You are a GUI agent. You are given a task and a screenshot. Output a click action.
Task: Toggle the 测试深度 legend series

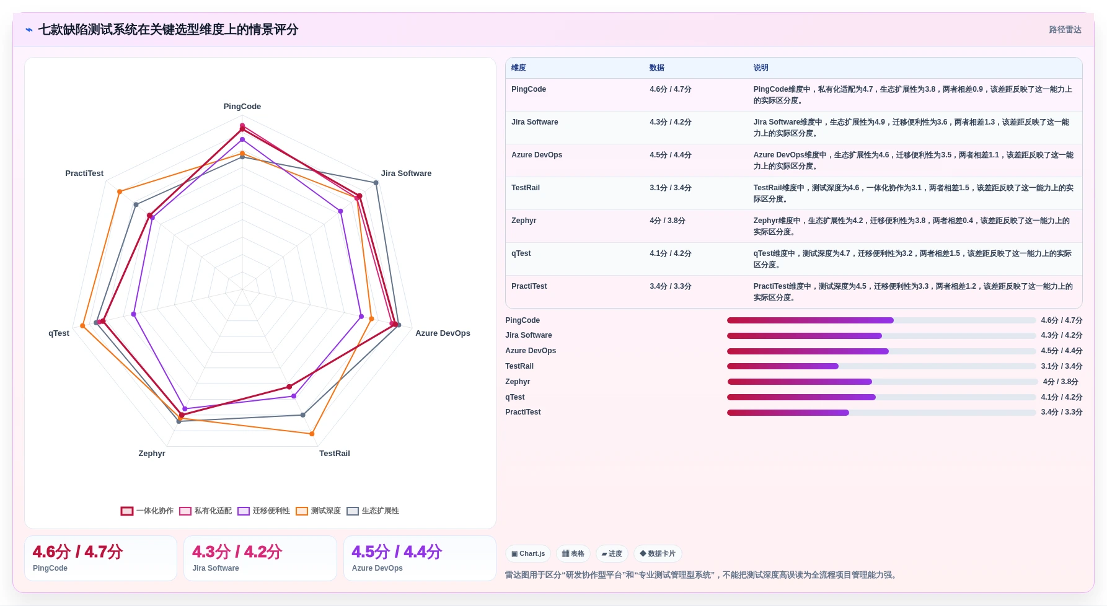[319, 511]
